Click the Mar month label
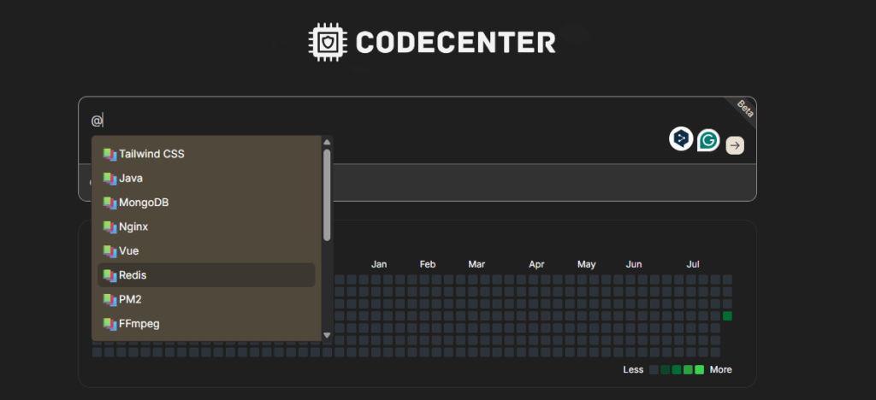The height and width of the screenshot is (400, 876). click(476, 264)
